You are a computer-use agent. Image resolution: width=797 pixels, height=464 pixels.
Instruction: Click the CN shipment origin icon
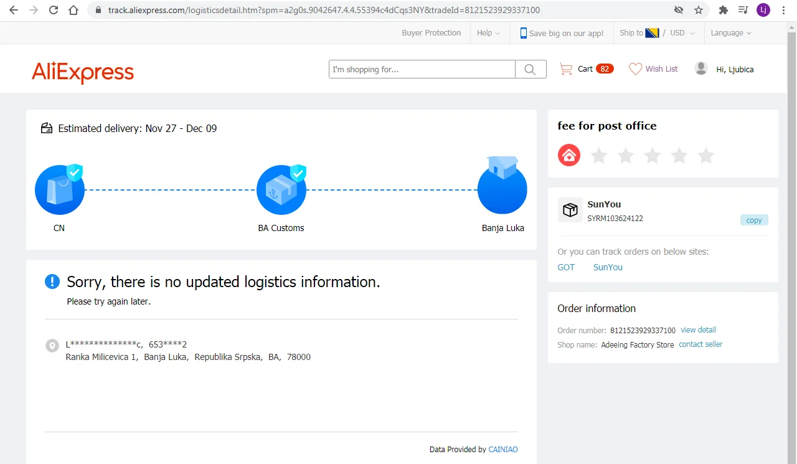(59, 189)
